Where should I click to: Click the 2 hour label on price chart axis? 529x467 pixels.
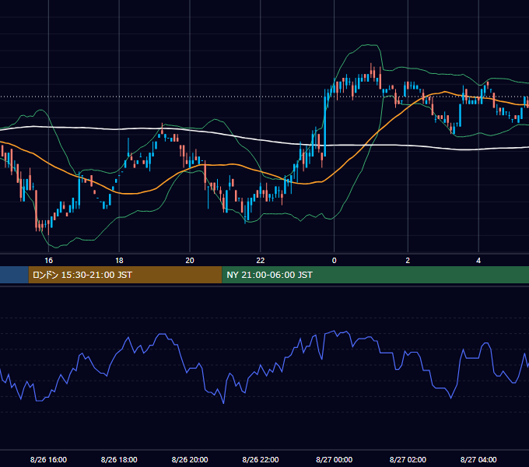click(408, 261)
